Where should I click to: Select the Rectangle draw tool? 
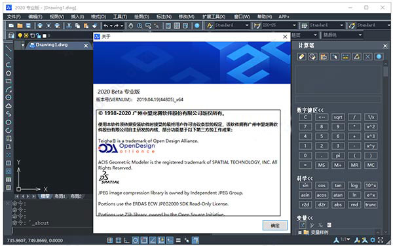tap(9, 81)
